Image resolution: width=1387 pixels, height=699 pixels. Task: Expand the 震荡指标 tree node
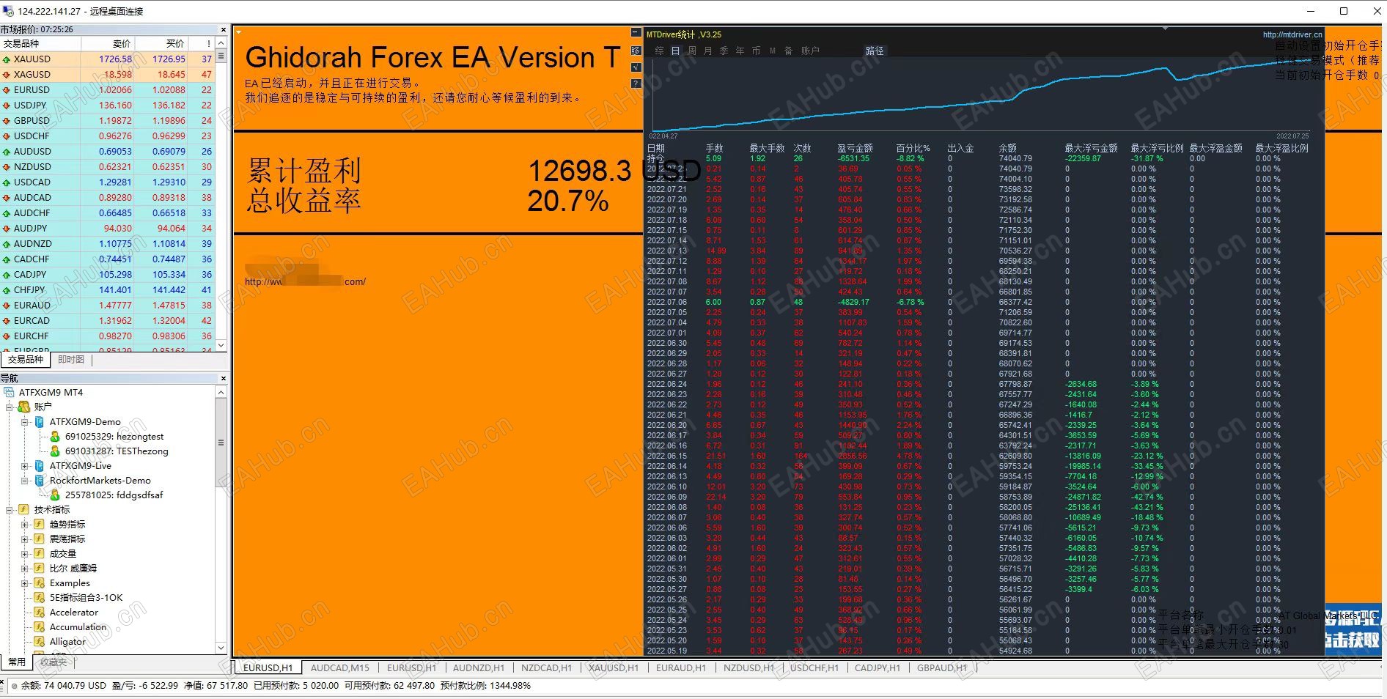(x=25, y=539)
